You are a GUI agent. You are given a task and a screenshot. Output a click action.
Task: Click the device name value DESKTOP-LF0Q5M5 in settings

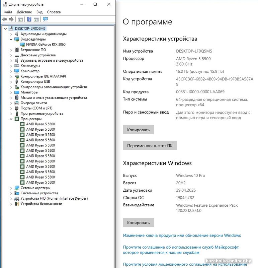click(194, 51)
